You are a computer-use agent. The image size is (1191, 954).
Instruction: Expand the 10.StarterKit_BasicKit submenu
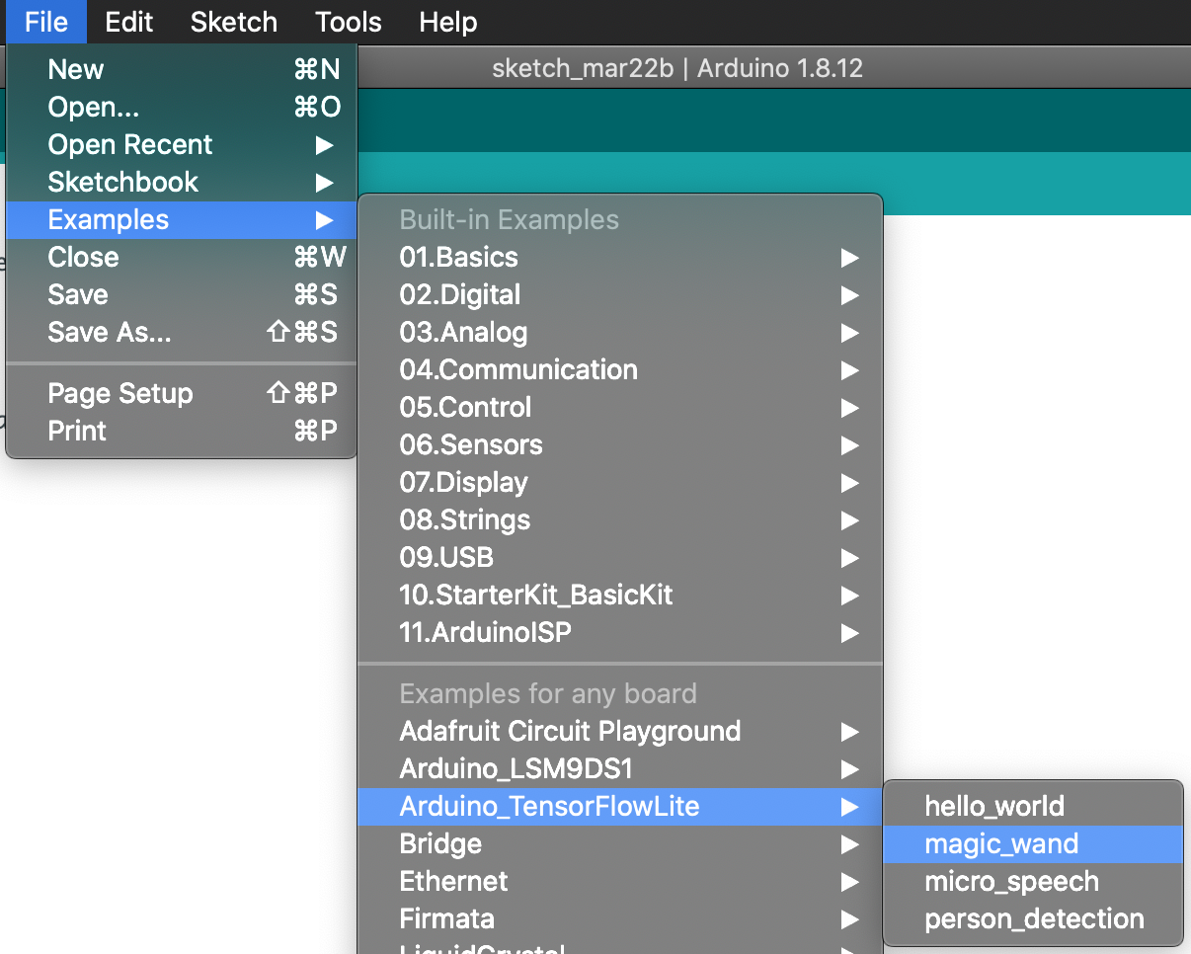[536, 596]
